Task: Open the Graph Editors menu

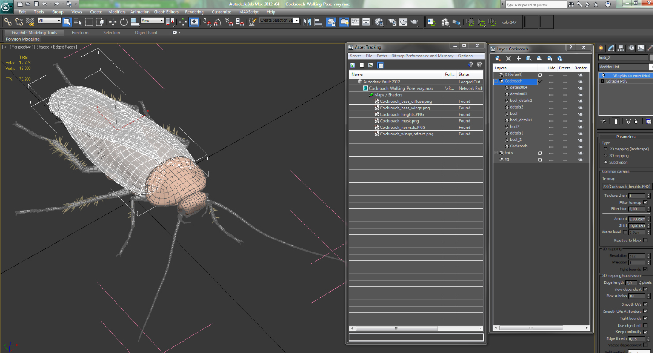Action: pos(166,12)
